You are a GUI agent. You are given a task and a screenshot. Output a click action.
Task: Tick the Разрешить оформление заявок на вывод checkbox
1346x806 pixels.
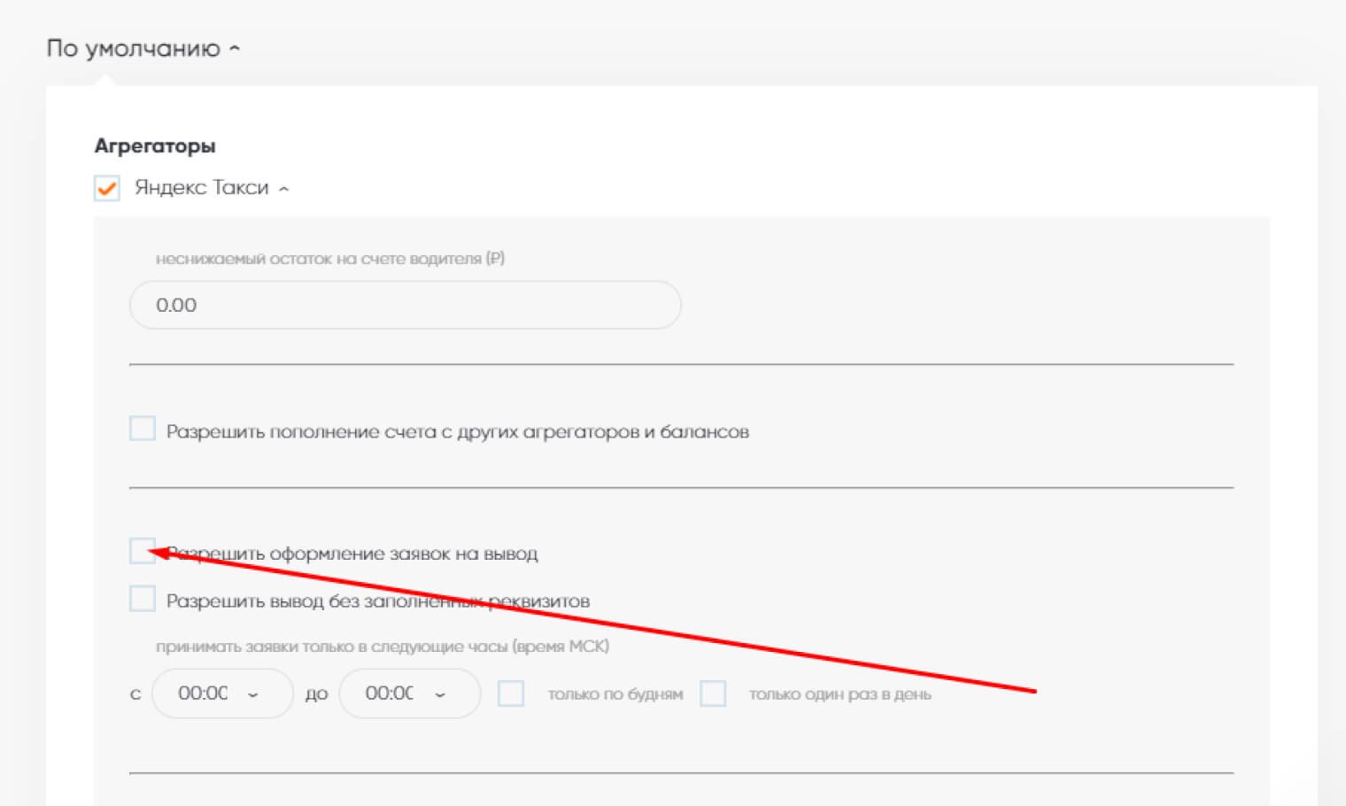[143, 551]
